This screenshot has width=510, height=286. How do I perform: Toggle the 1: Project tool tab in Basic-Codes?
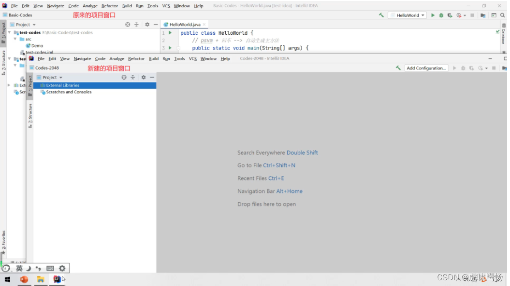(3, 32)
